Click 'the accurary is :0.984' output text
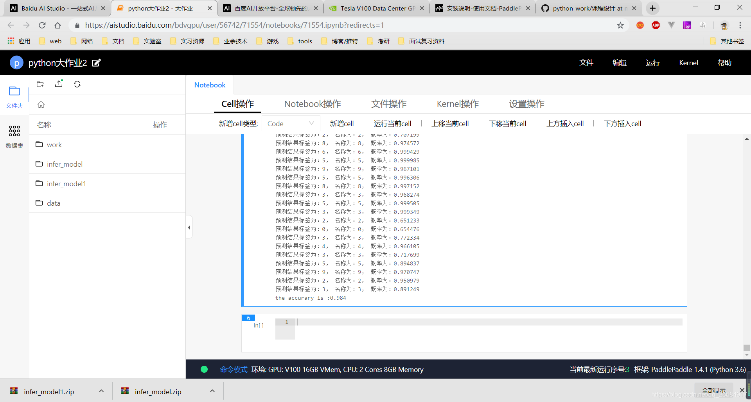This screenshot has height=402, width=751. point(311,298)
